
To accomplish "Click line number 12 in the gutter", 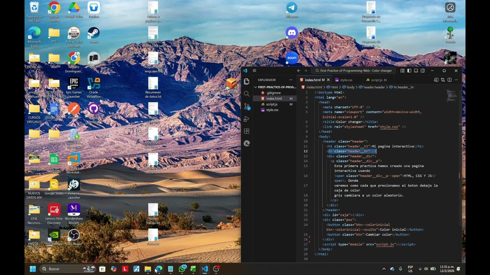I will (305, 151).
